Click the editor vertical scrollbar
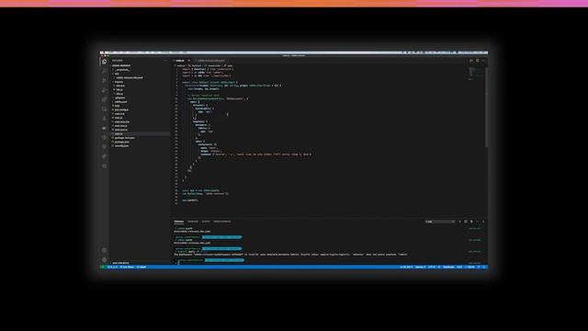The height and width of the screenshot is (331, 588). 487,107
